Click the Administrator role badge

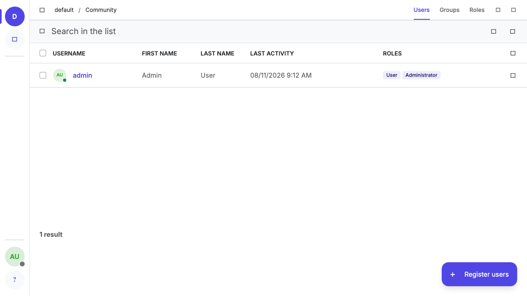[421, 75]
